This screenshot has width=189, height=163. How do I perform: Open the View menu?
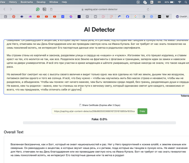(x=2, y=2)
